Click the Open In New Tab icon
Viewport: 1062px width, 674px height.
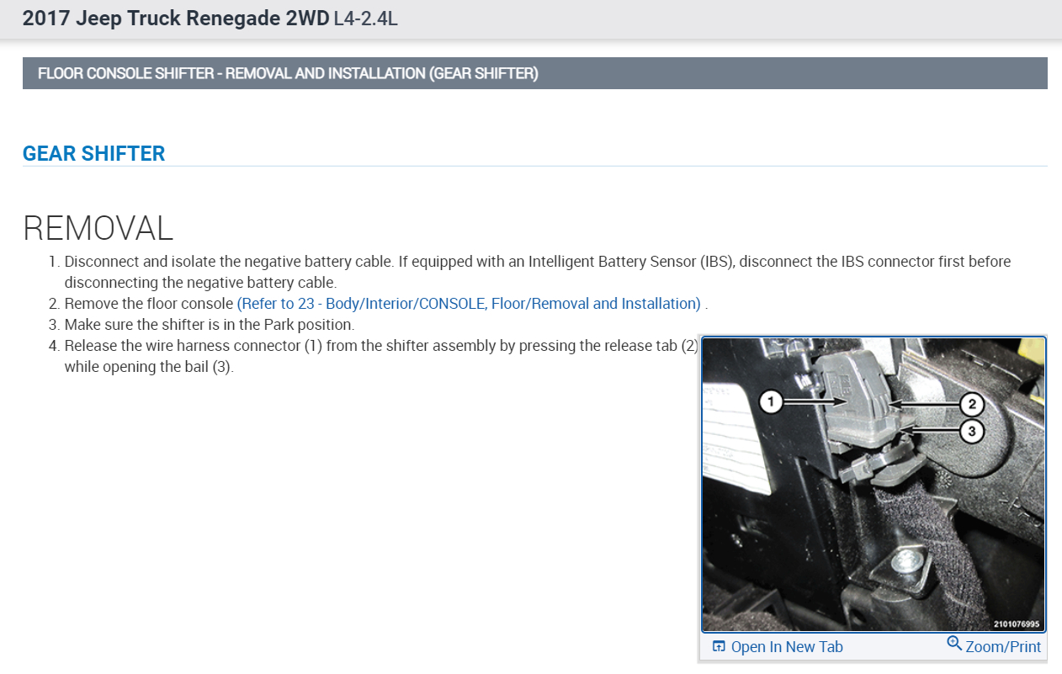coord(719,646)
